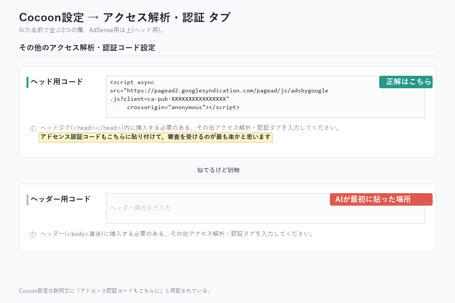
Task: Click the AIが最初に貼った場所 red badge
Action: tap(381, 199)
